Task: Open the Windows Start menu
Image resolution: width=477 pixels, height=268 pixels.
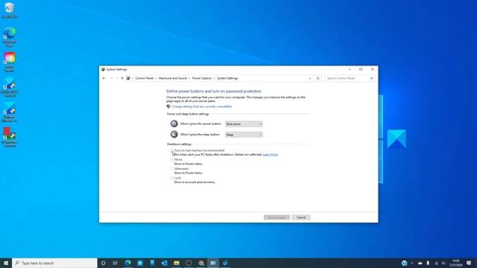Action: [x=6, y=263]
